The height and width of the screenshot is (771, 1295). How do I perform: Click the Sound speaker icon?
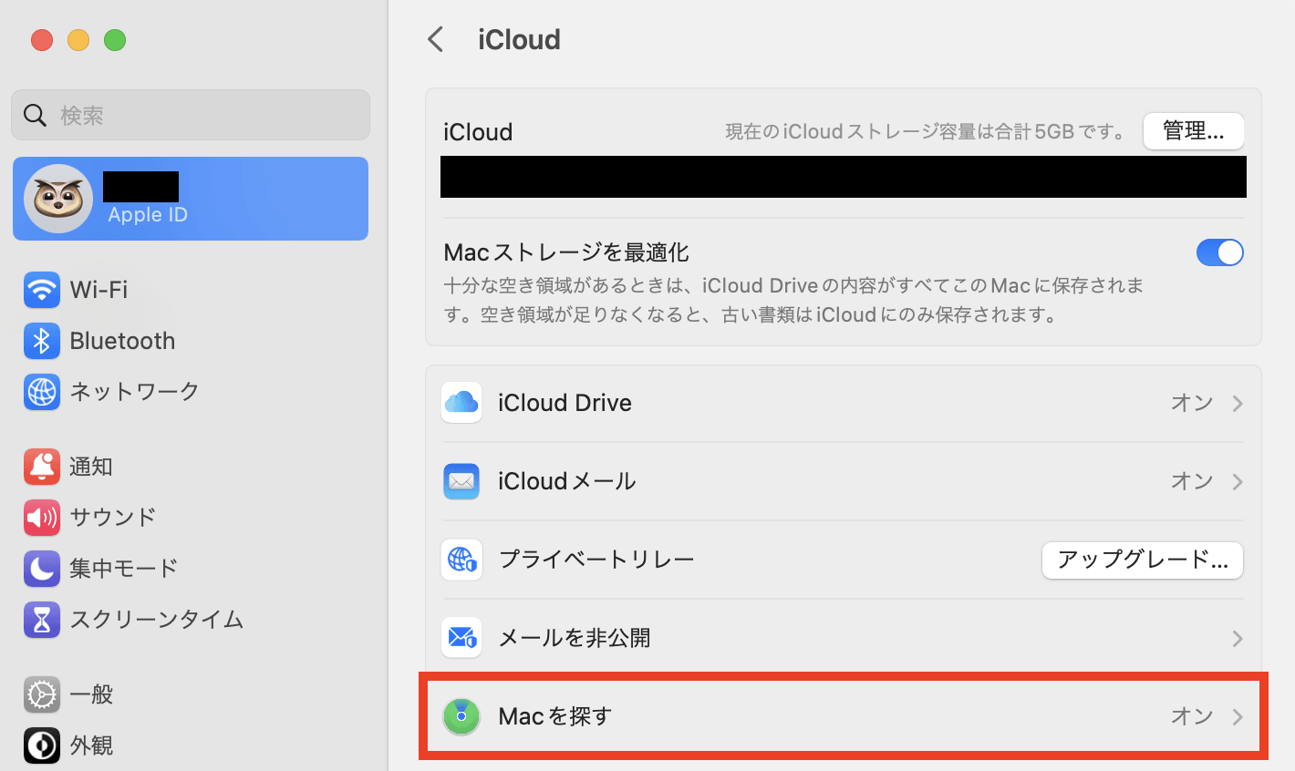[42, 518]
